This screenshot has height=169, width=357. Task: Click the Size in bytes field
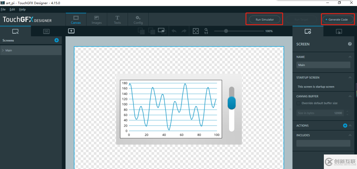coord(320,113)
